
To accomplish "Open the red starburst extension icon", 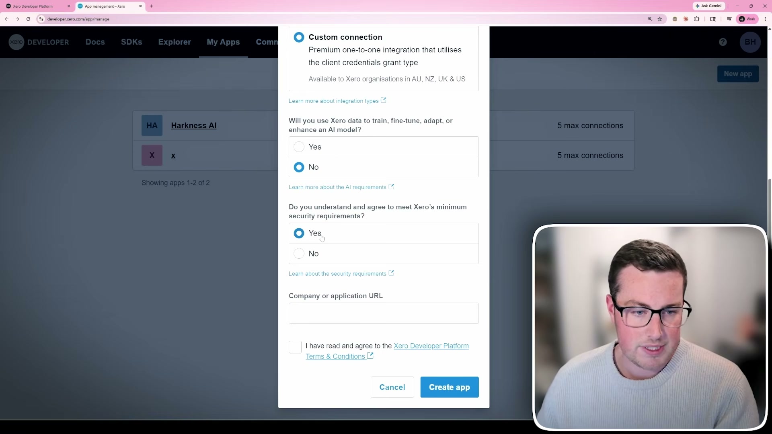I will point(686,19).
